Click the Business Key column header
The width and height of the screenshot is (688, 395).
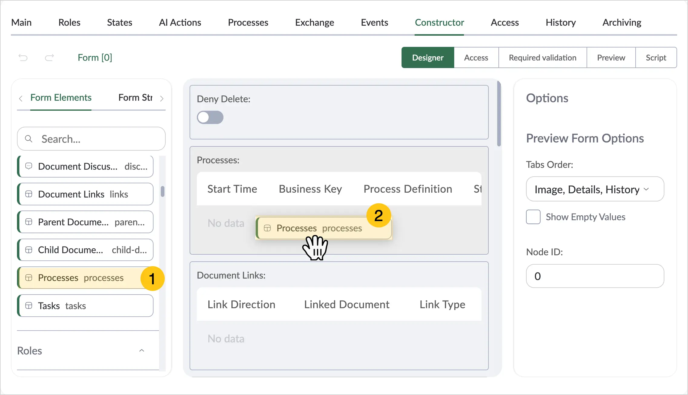tap(310, 189)
